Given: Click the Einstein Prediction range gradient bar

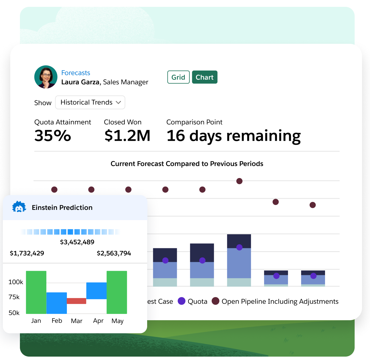Looking at the screenshot, I should 70,232.
